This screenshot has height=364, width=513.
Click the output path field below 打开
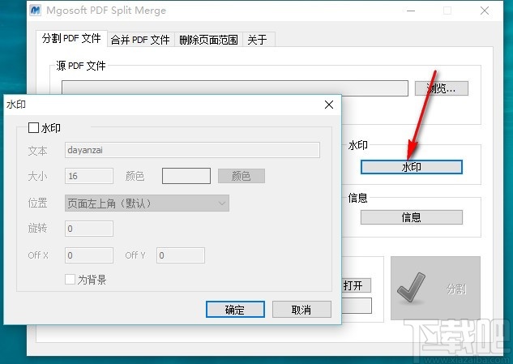357,306
